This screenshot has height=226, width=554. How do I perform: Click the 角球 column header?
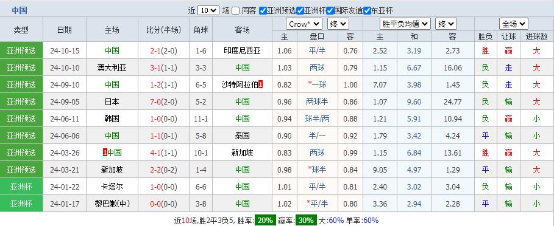(201, 30)
